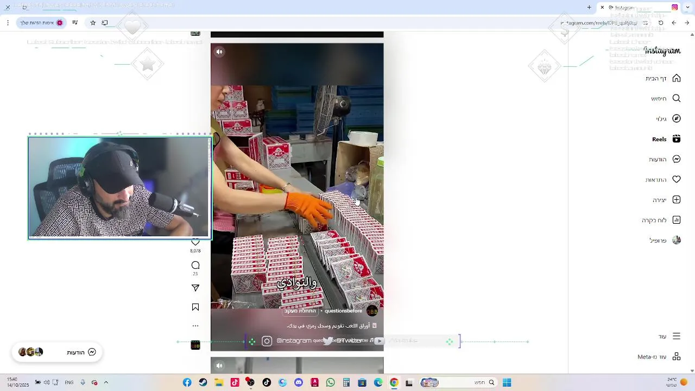Share the reel with the paper plane icon
The image size is (695, 391).
coord(195,288)
